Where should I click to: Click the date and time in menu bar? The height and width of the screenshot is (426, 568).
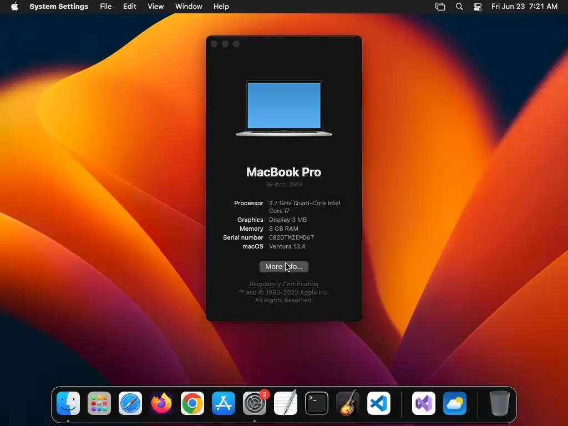(x=524, y=7)
